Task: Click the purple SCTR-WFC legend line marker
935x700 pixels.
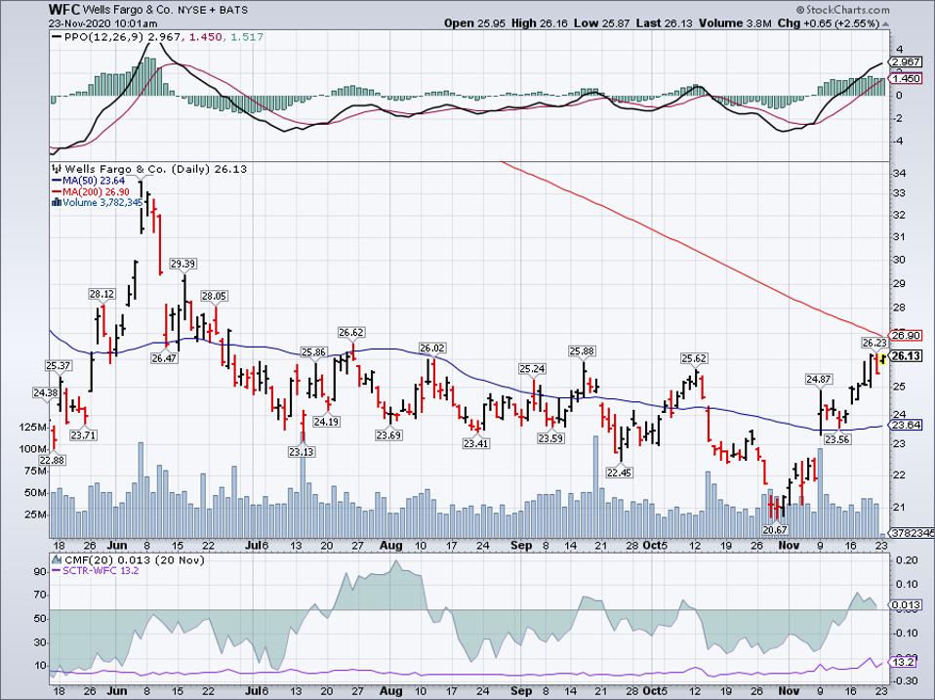Action: coord(58,570)
